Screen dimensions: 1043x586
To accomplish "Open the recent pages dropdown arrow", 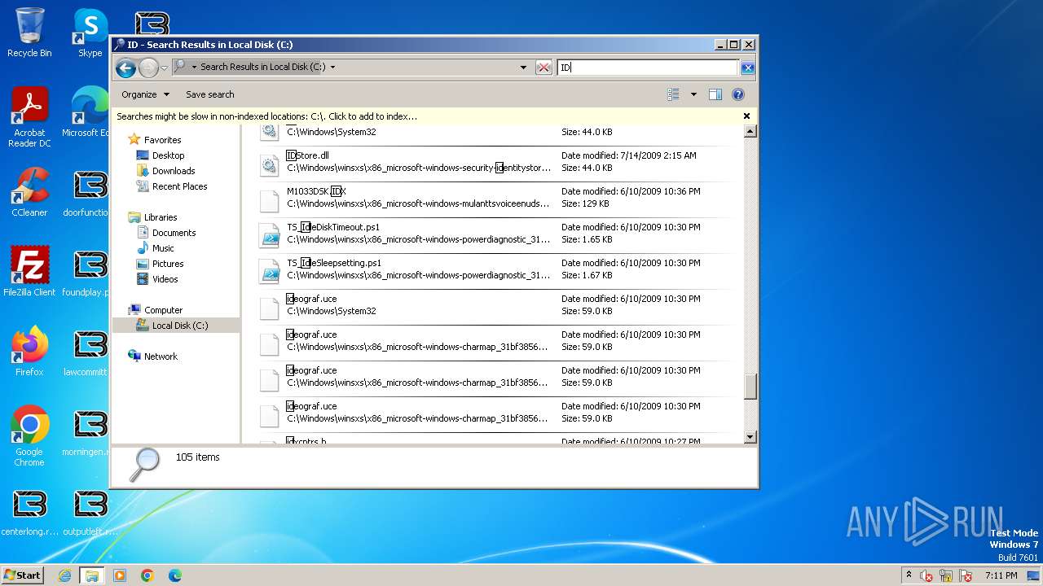I will (x=164, y=68).
